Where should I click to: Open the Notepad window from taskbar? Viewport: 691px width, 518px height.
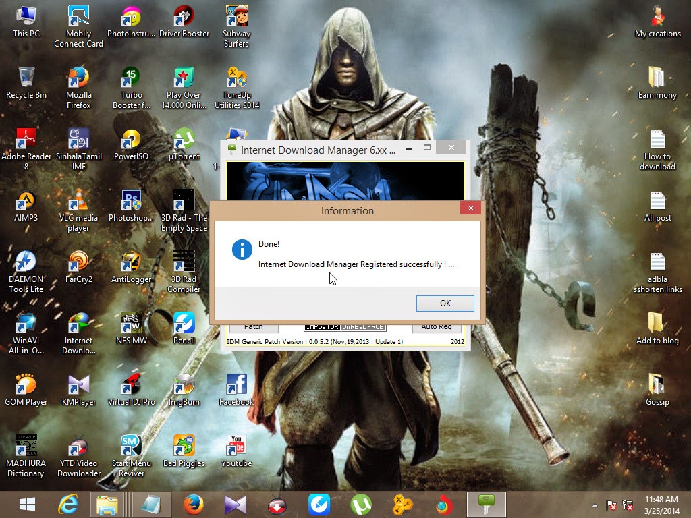151,505
